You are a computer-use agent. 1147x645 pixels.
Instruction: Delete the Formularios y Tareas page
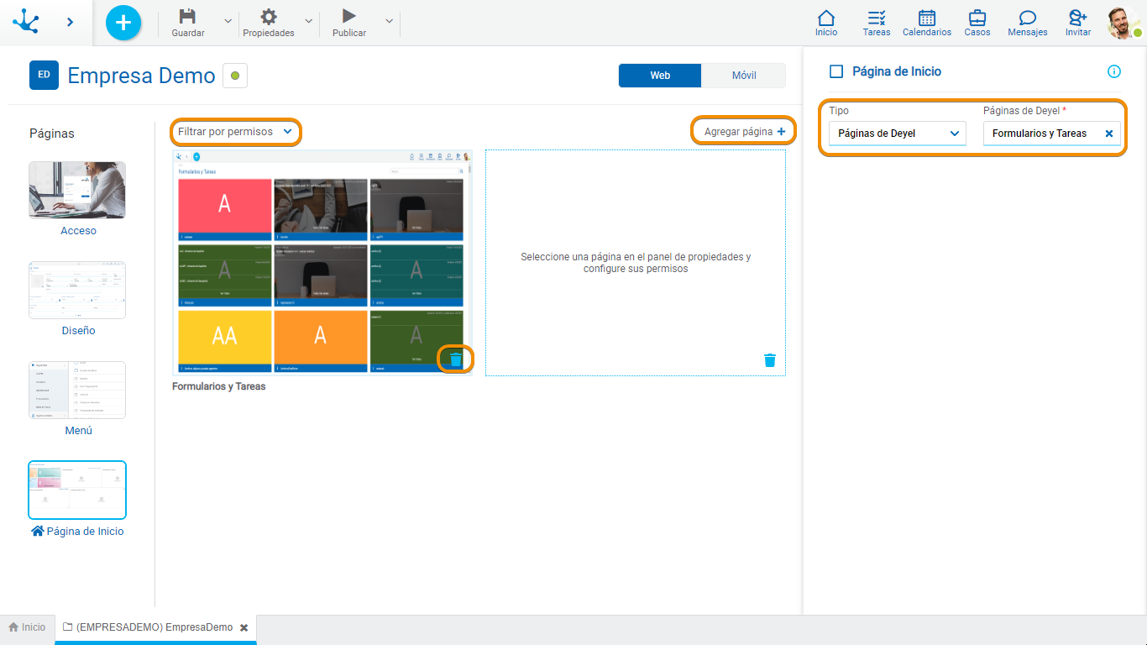click(x=456, y=359)
